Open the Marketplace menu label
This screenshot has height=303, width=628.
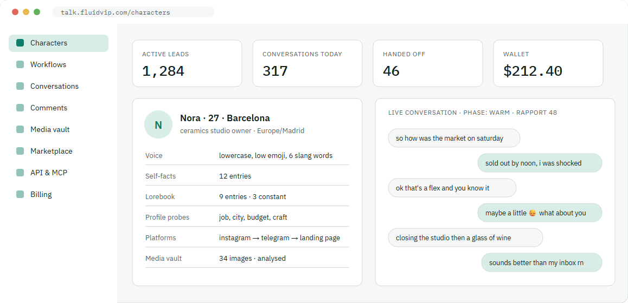tap(52, 151)
